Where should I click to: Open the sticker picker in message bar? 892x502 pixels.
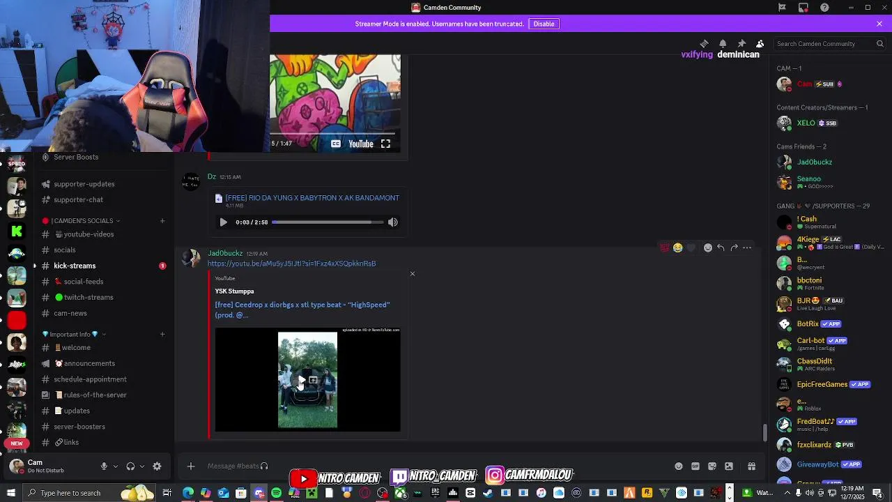coord(712,466)
